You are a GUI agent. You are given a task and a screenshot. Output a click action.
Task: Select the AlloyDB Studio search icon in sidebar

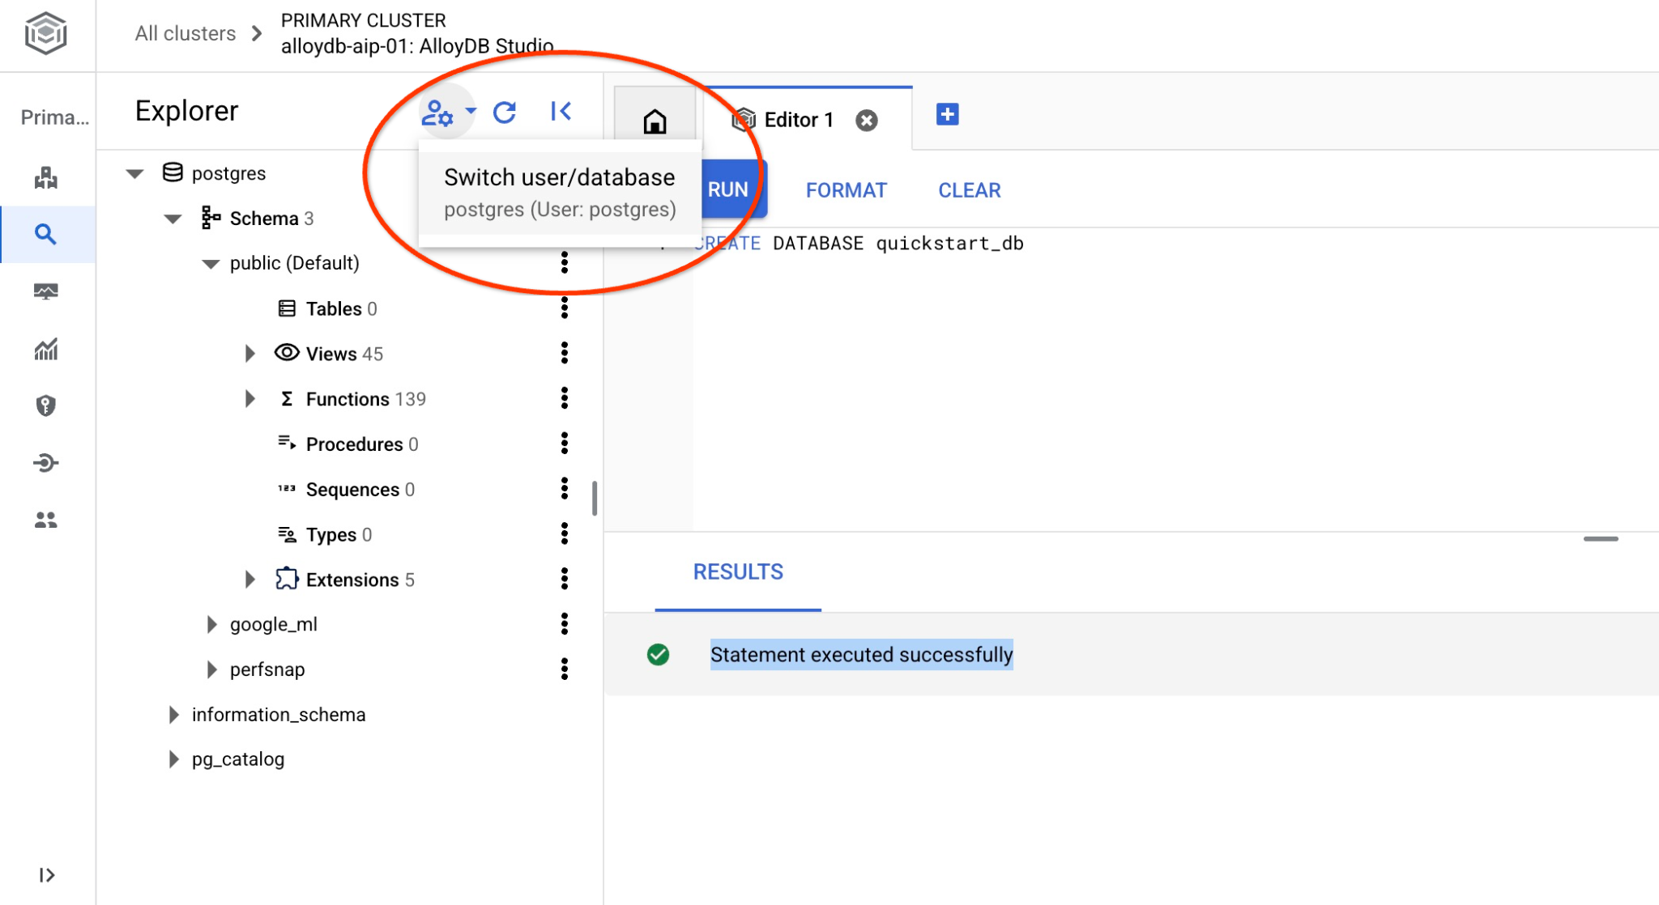point(46,233)
